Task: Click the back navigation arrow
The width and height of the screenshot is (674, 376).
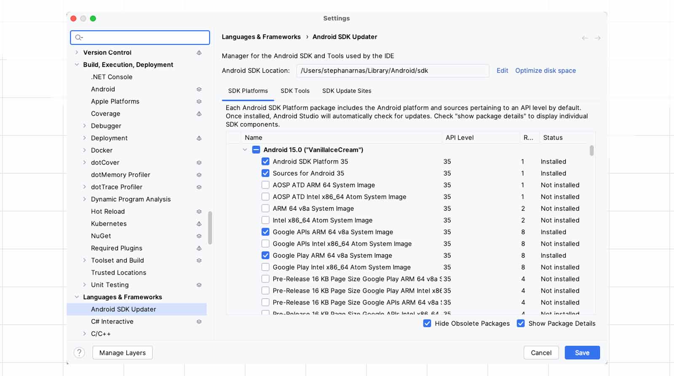Action: [x=585, y=38]
